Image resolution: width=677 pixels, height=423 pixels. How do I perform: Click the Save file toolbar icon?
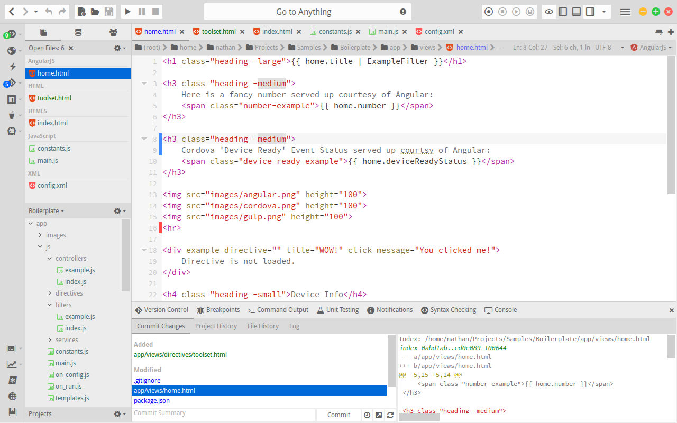tap(109, 11)
